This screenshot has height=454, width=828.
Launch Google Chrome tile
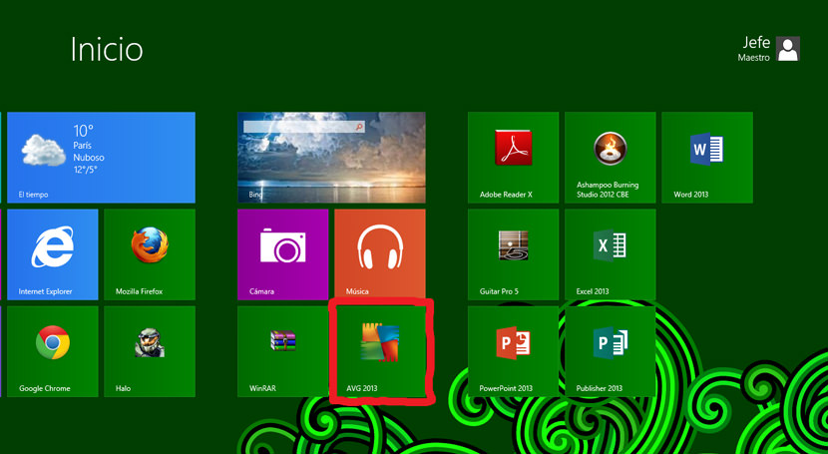click(52, 351)
